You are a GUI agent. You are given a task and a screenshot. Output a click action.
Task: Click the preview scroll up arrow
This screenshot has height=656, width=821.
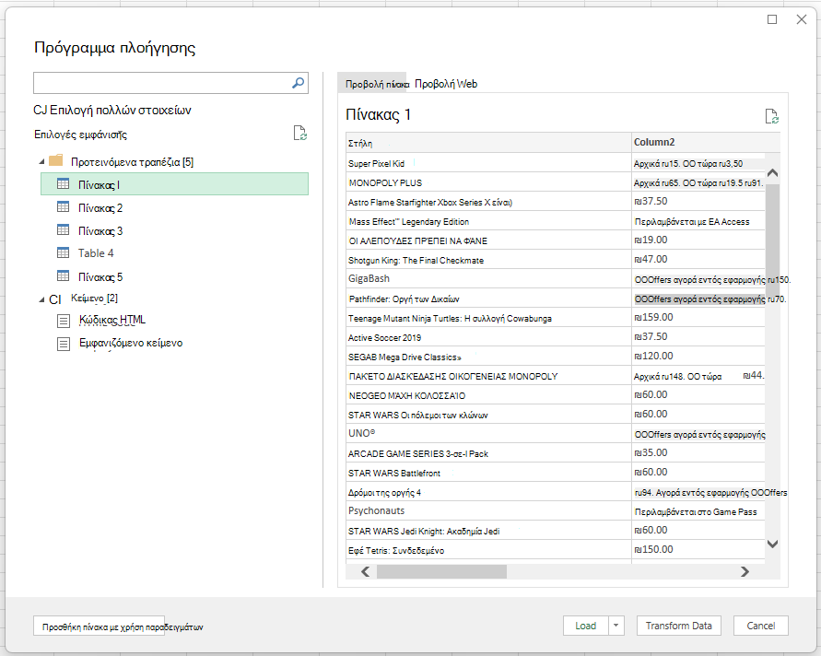(x=772, y=173)
